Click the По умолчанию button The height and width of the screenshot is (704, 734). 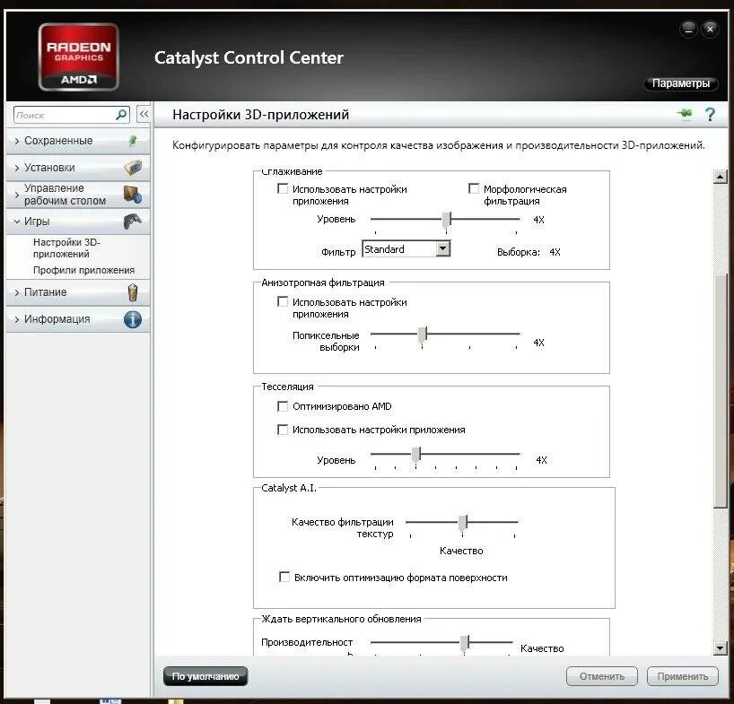click(x=205, y=676)
